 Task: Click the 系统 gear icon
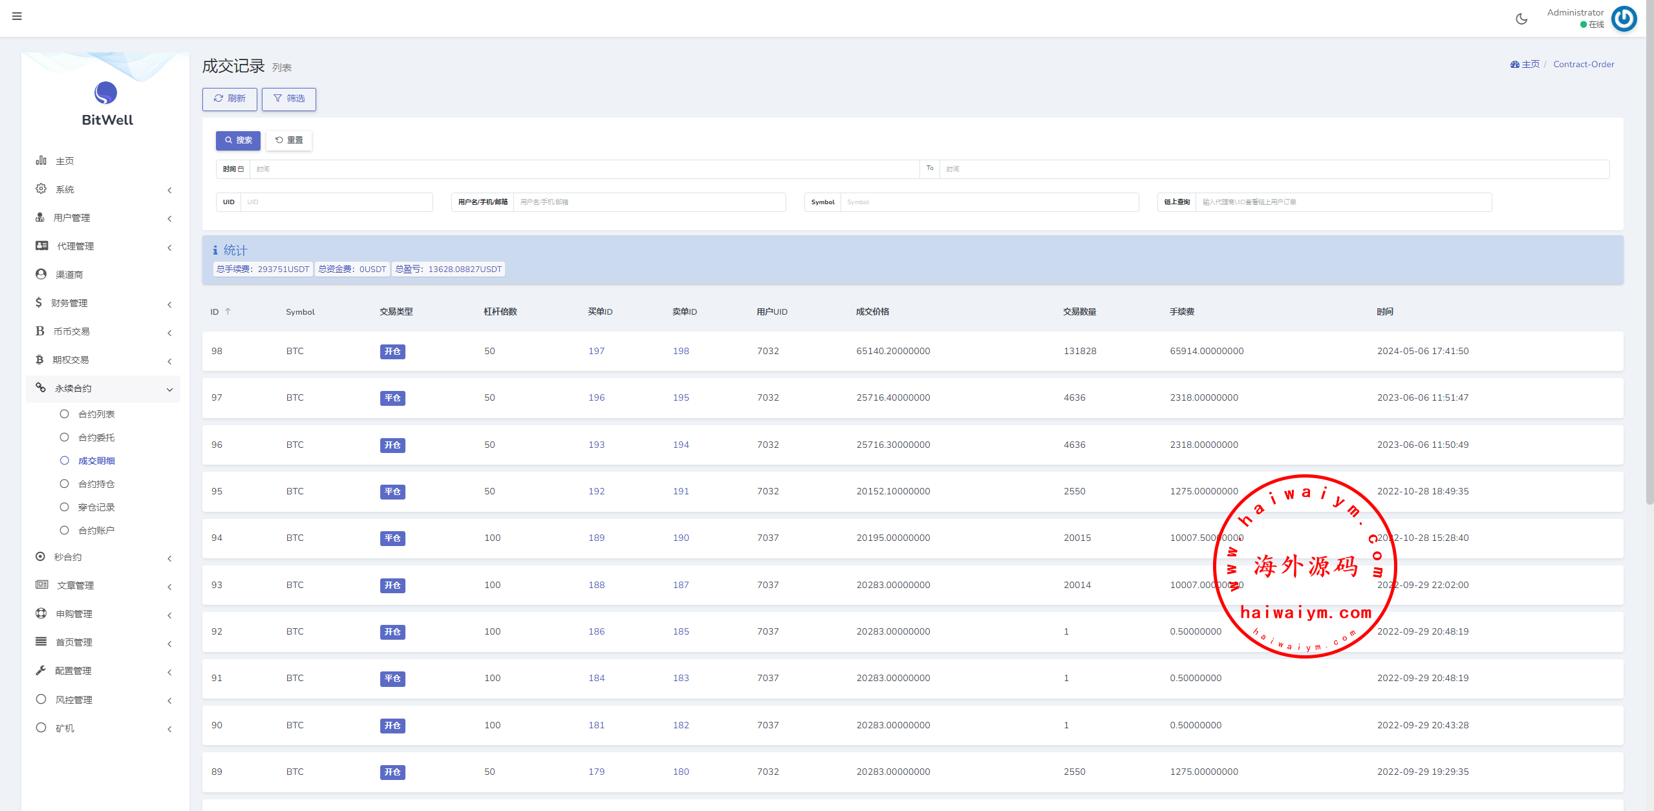click(41, 189)
